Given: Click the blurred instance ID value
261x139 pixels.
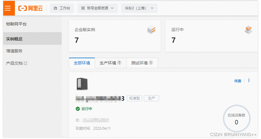Looking at the screenshot, I should 96,120.
